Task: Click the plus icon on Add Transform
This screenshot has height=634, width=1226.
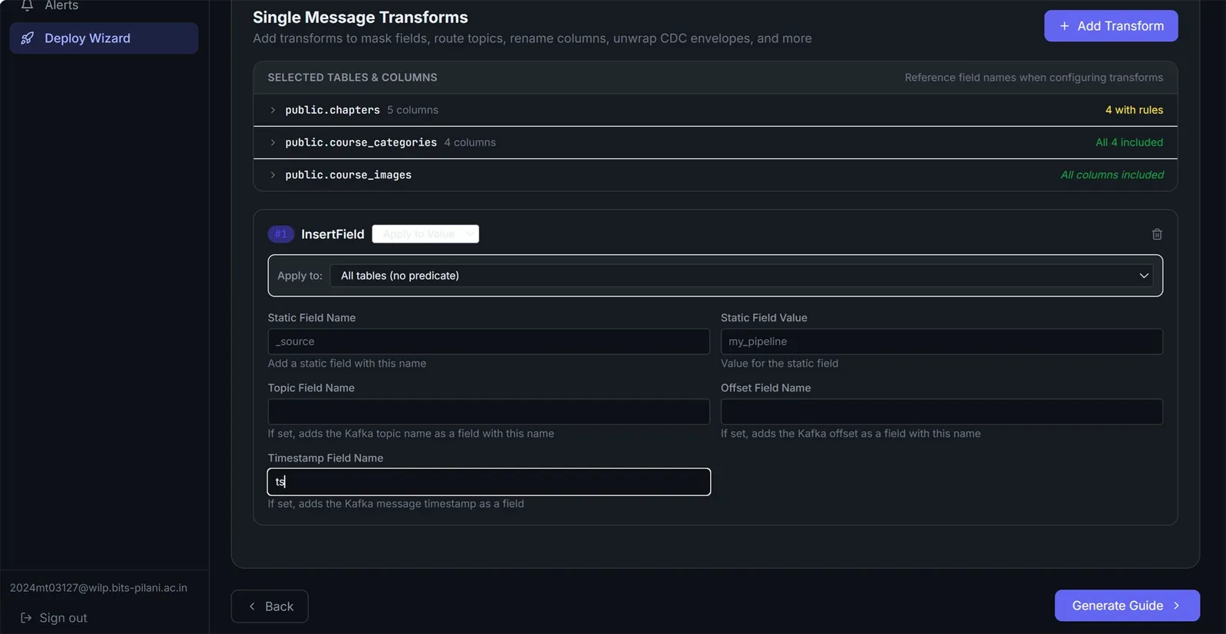Action: coord(1064,26)
